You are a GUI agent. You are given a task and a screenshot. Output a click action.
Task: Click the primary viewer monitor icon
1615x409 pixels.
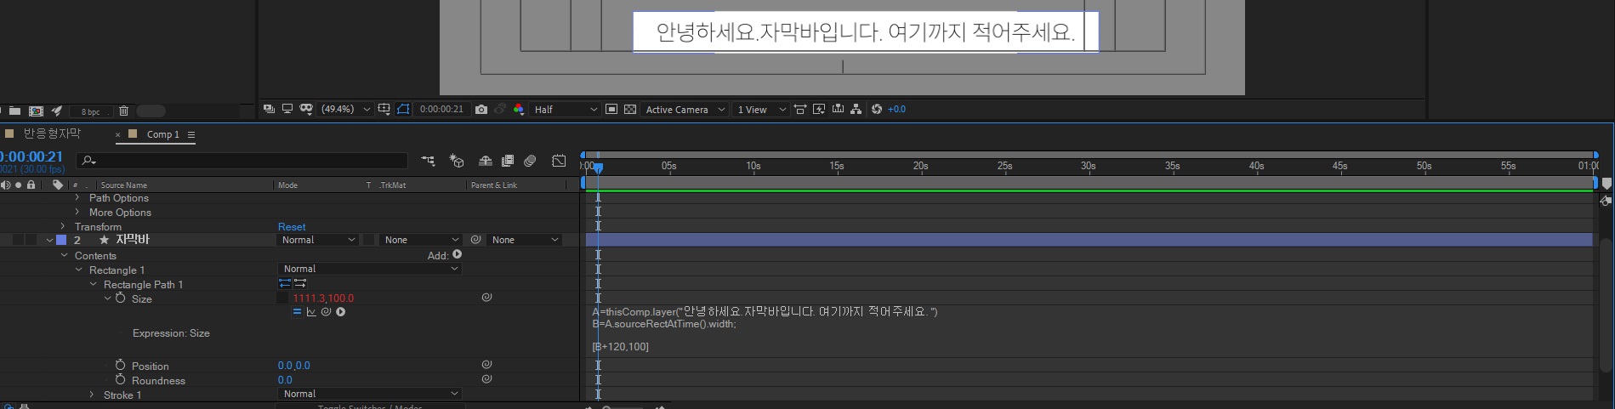coord(287,109)
